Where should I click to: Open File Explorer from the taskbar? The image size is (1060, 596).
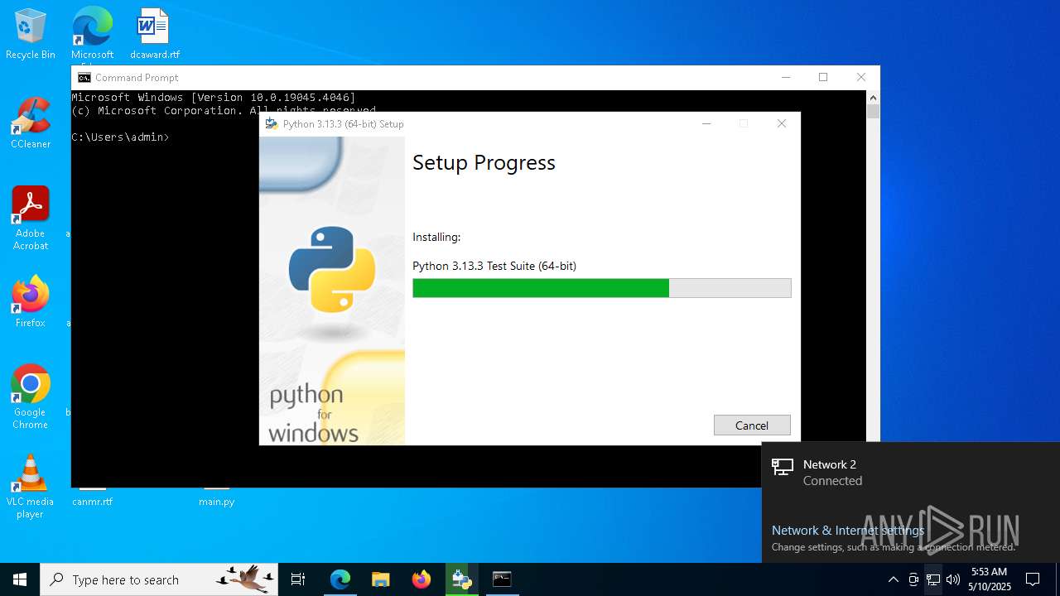tap(380, 579)
